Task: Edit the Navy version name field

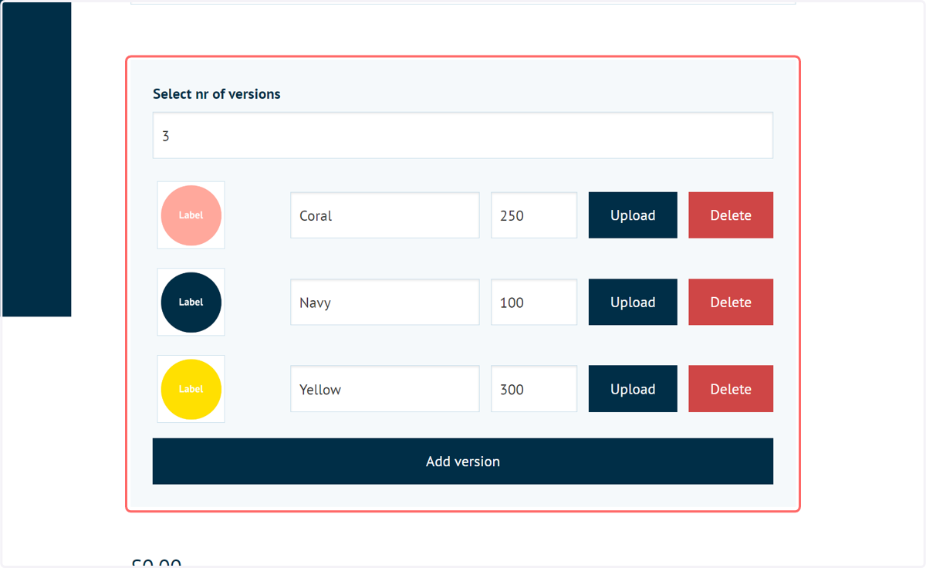Action: tap(385, 303)
